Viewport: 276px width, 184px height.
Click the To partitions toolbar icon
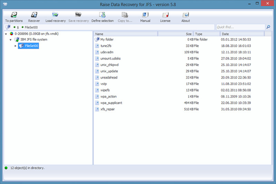pyautogui.click(x=14, y=15)
